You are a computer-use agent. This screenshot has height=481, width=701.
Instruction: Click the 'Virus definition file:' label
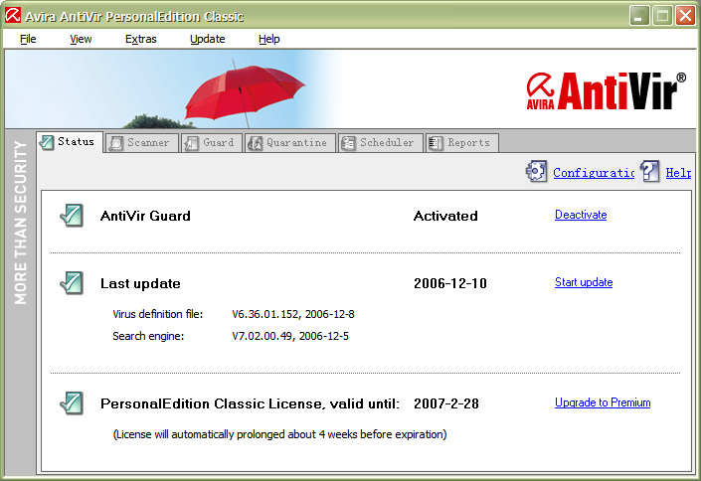coord(158,314)
